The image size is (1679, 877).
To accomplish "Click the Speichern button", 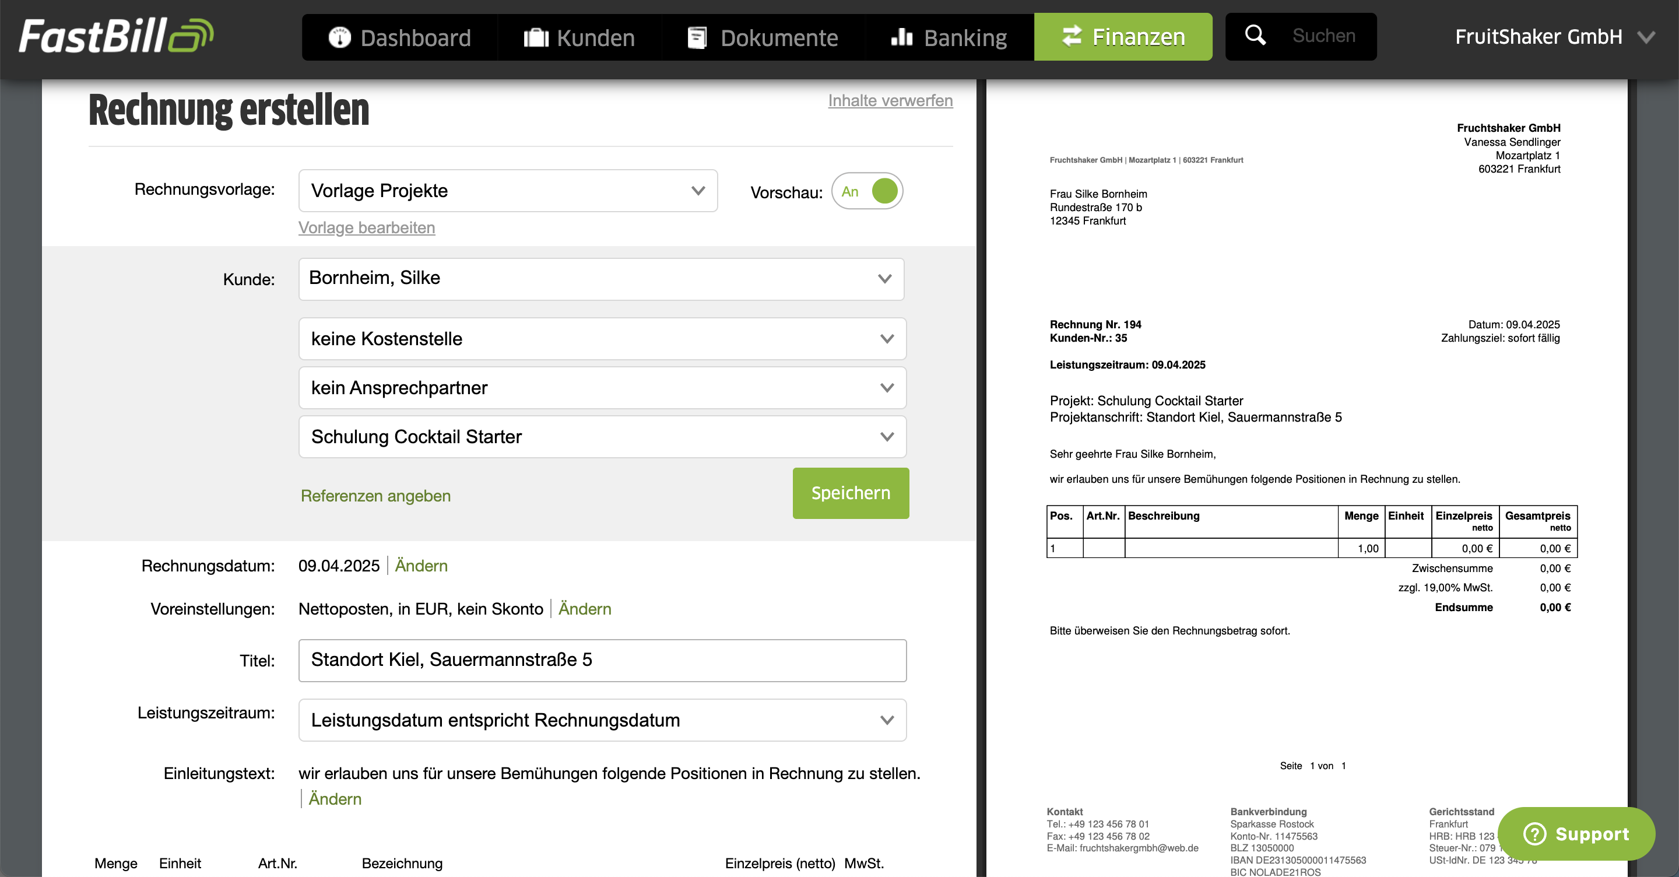I will [851, 493].
